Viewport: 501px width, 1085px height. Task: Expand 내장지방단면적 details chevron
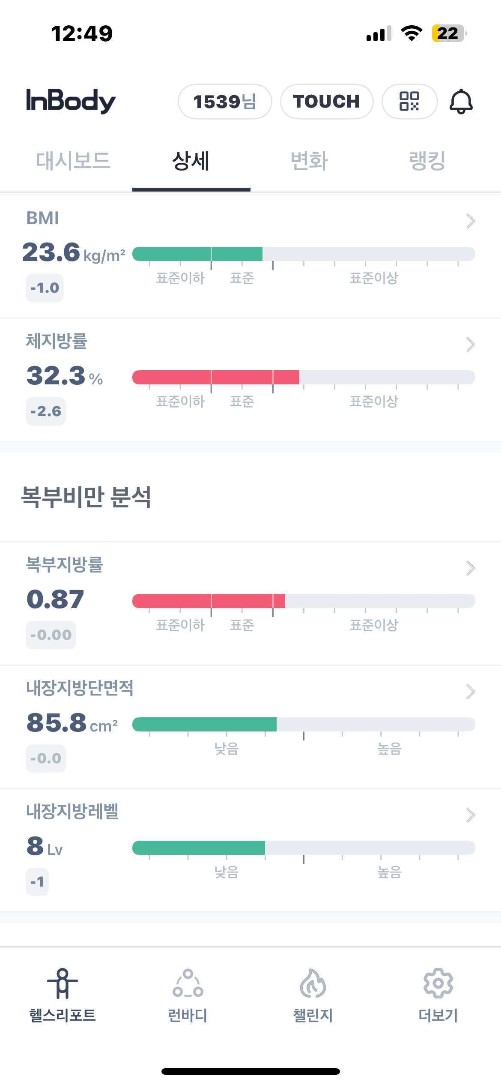click(470, 692)
